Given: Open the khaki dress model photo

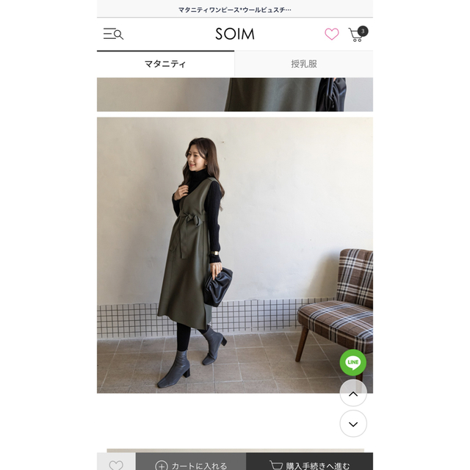Looking at the screenshot, I should [x=235, y=255].
